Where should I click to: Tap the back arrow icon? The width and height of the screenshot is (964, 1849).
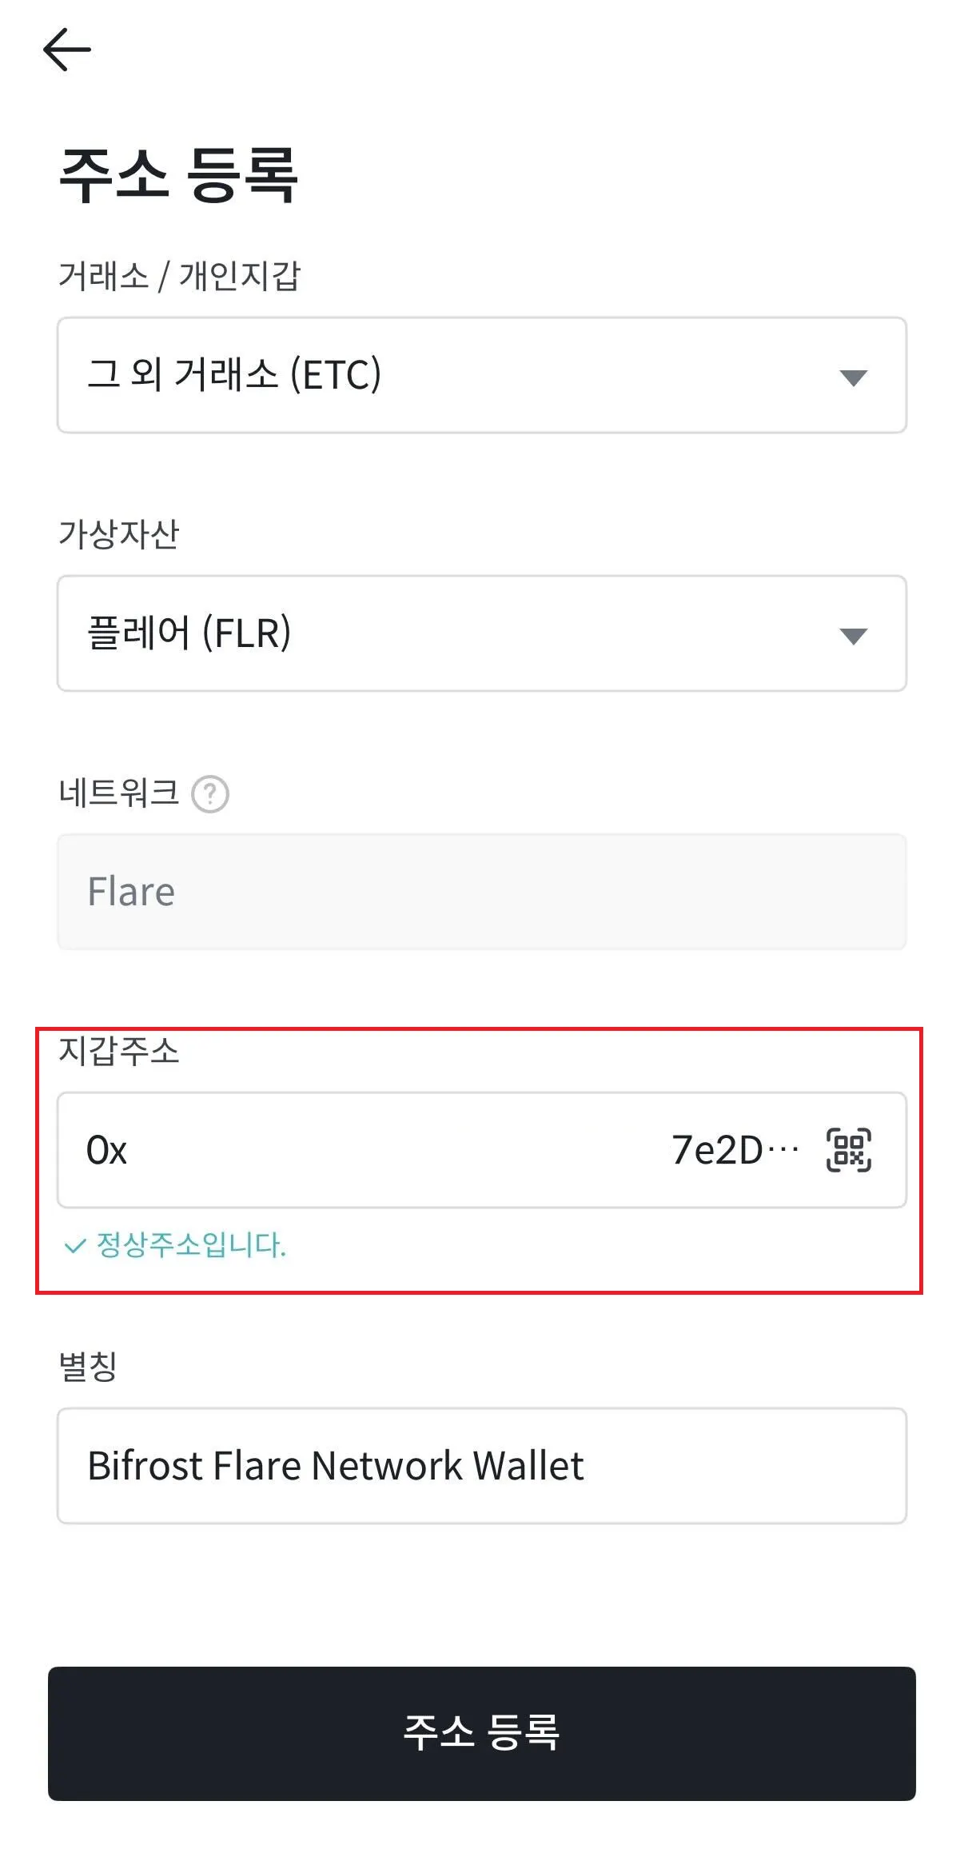67,50
